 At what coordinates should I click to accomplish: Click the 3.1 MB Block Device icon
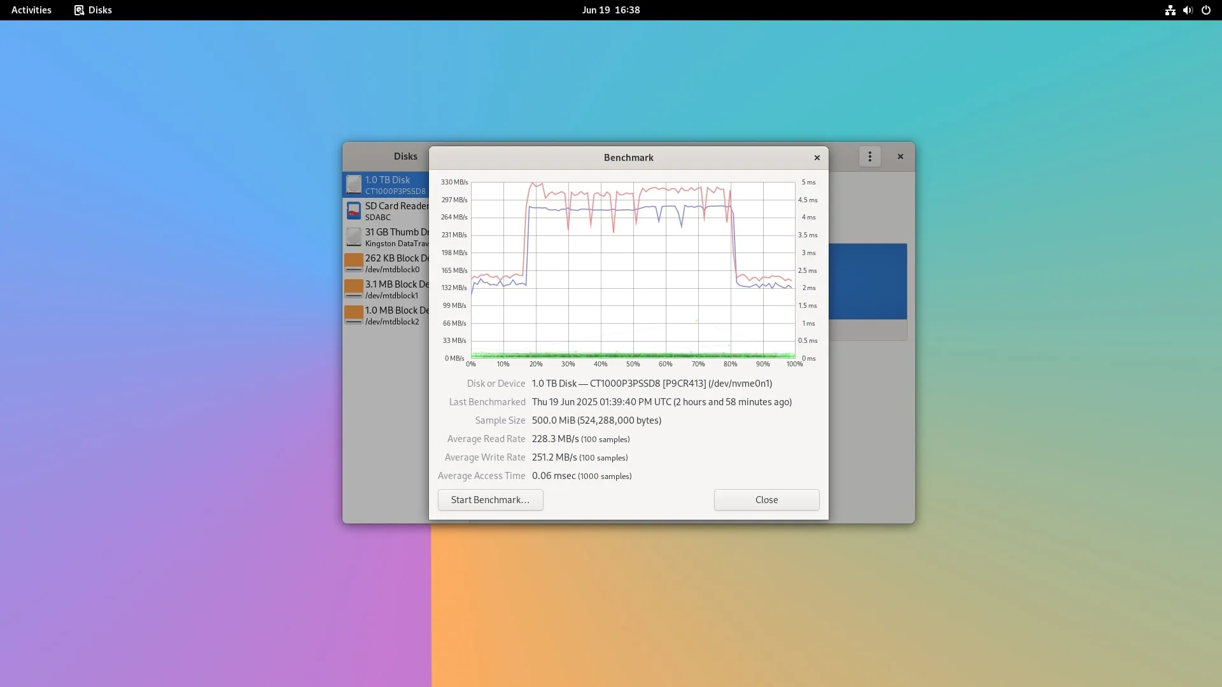click(354, 289)
